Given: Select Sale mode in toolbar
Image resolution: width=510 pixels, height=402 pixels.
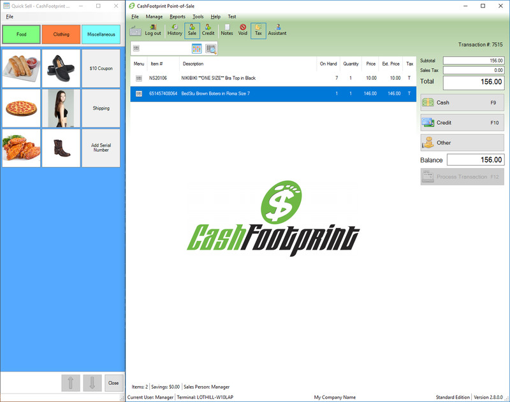Looking at the screenshot, I should 192,31.
